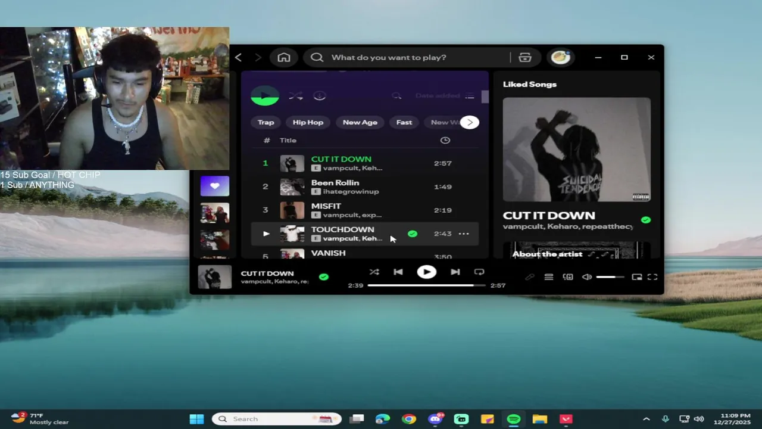Screen dimensions: 762x429
Task: Open the playback Queue
Action: click(x=549, y=277)
